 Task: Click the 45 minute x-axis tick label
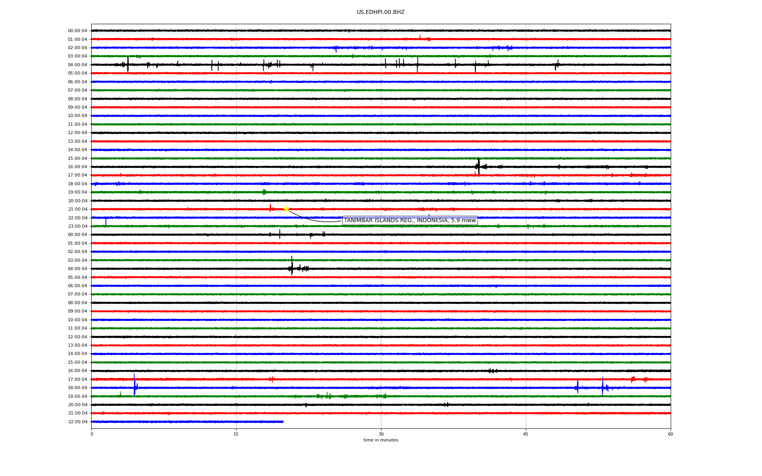coord(526,434)
